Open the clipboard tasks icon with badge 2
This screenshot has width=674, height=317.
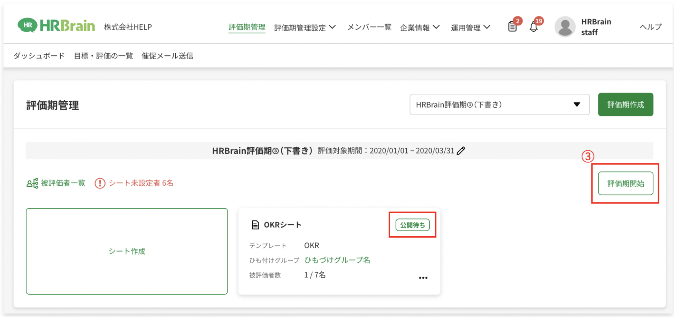tap(512, 26)
